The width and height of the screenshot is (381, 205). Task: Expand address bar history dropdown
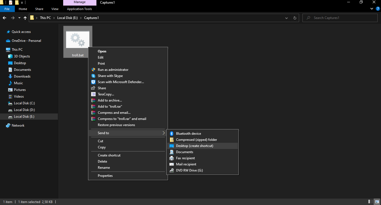[x=287, y=18]
